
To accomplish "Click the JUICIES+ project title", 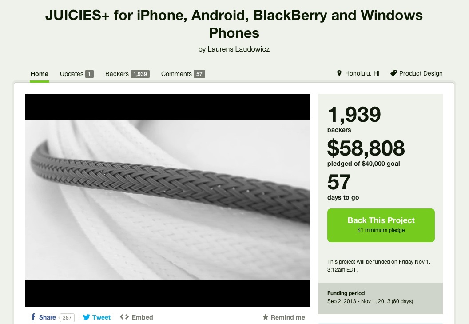I will pos(234,24).
